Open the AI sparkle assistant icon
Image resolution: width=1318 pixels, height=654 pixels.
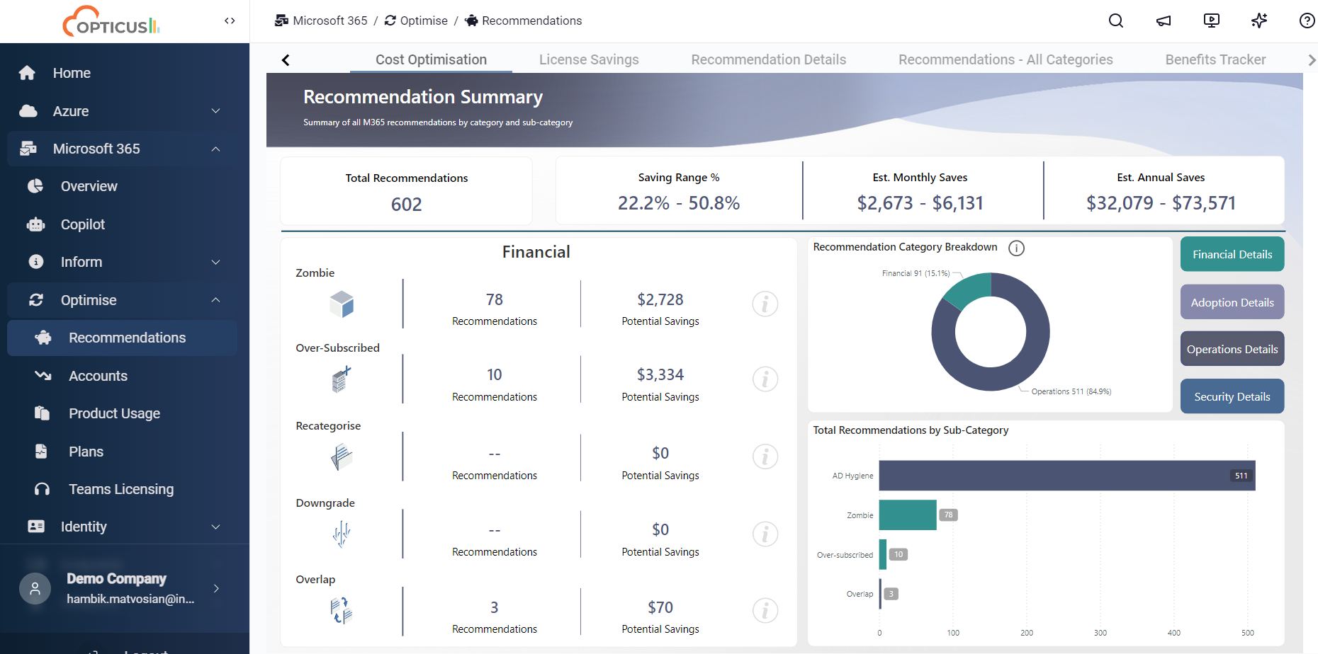[1259, 21]
